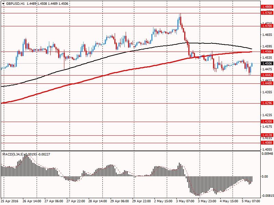The height and width of the screenshot is (205, 274).
Task: Click the 1.4535 price axis value
Action: 267,58
